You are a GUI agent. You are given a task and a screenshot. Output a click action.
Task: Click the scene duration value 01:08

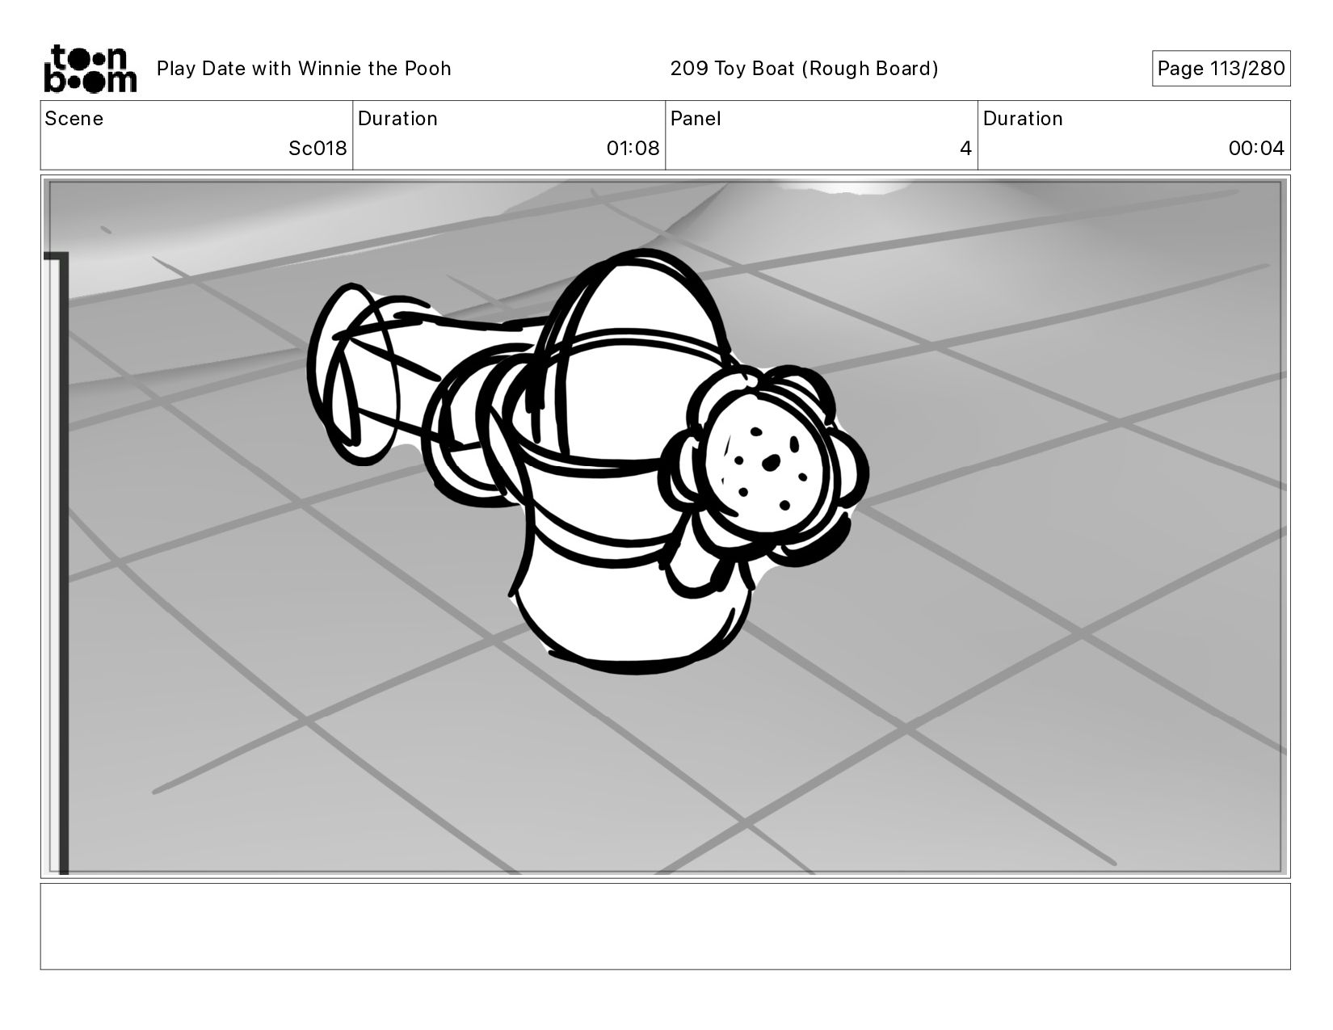point(633,149)
